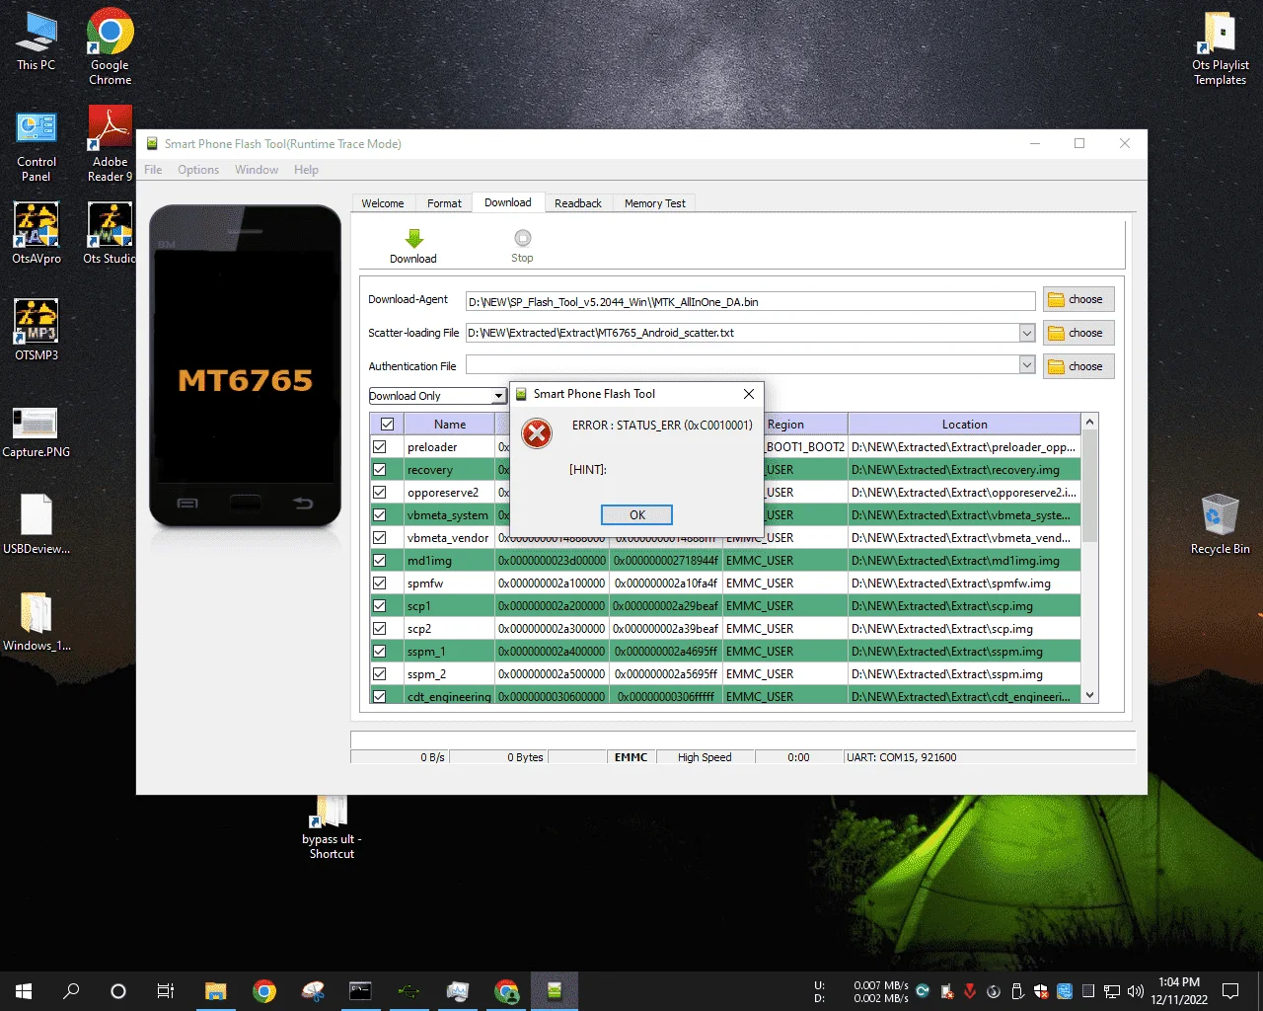Uncheck the vbmeta_vendor partition checkbox
Screen dimensions: 1263x1011
[379, 538]
